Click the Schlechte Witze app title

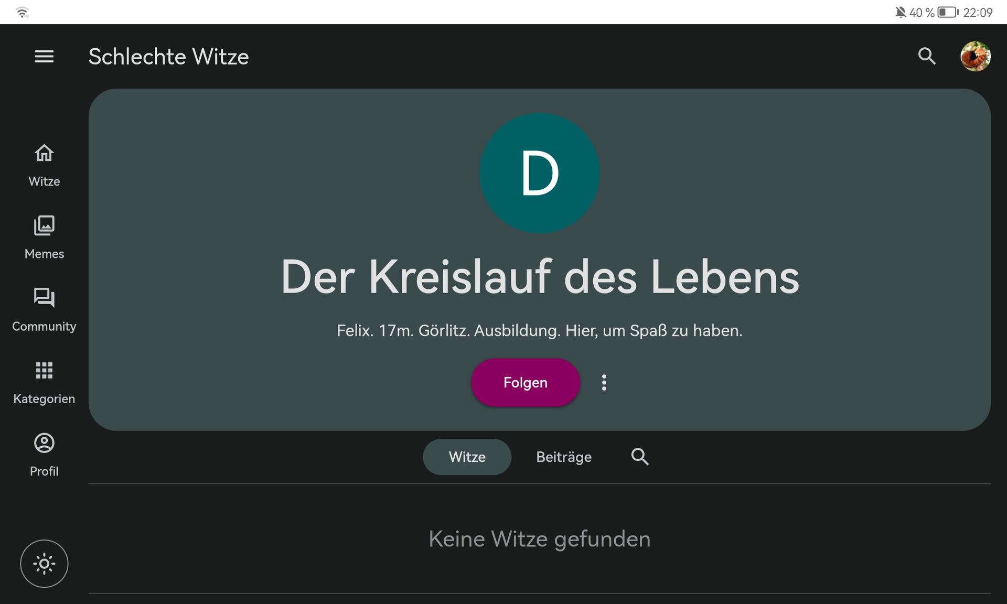(x=168, y=57)
